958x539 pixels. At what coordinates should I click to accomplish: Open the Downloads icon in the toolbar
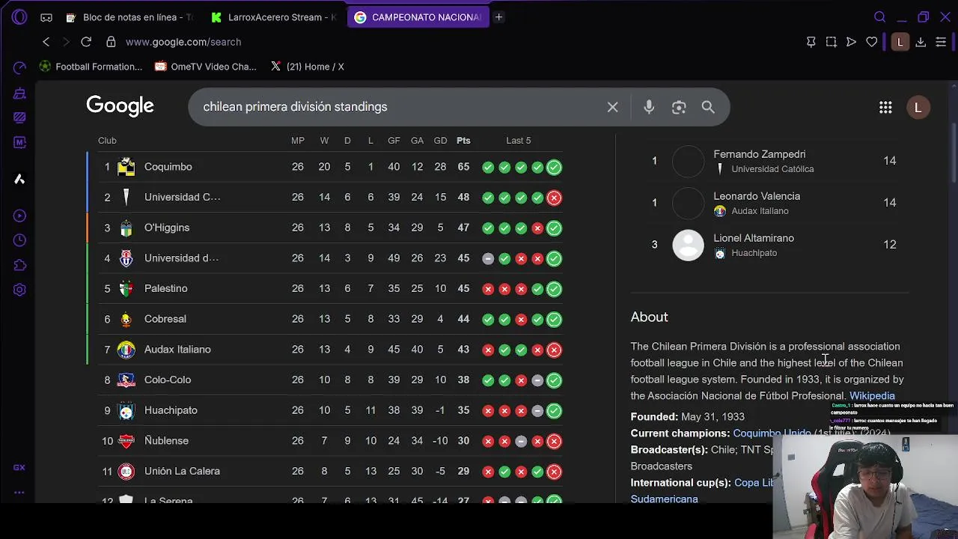click(x=921, y=42)
